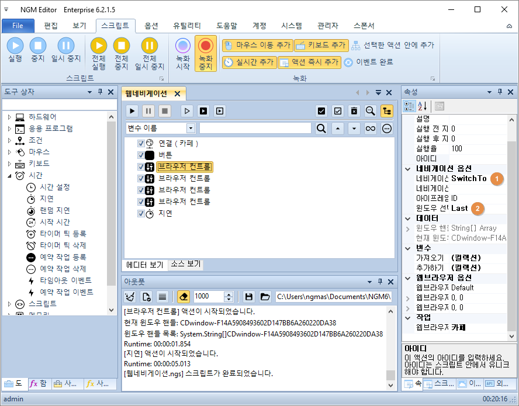The image size is (519, 406).
Task: Click the infinity loop icon
Action: (x=371, y=129)
